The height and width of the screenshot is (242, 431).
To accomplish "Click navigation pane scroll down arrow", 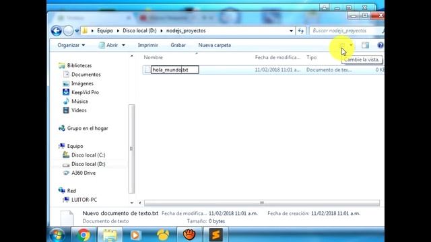I will pos(132,203).
